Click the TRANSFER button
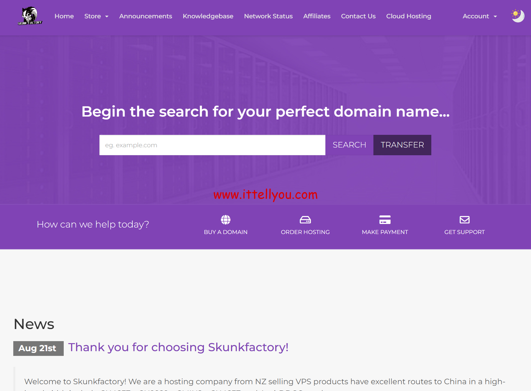 402,145
